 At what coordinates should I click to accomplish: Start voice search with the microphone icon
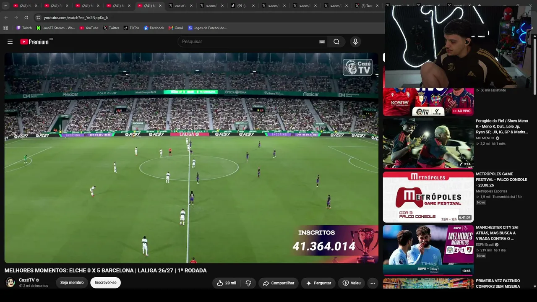[355, 42]
